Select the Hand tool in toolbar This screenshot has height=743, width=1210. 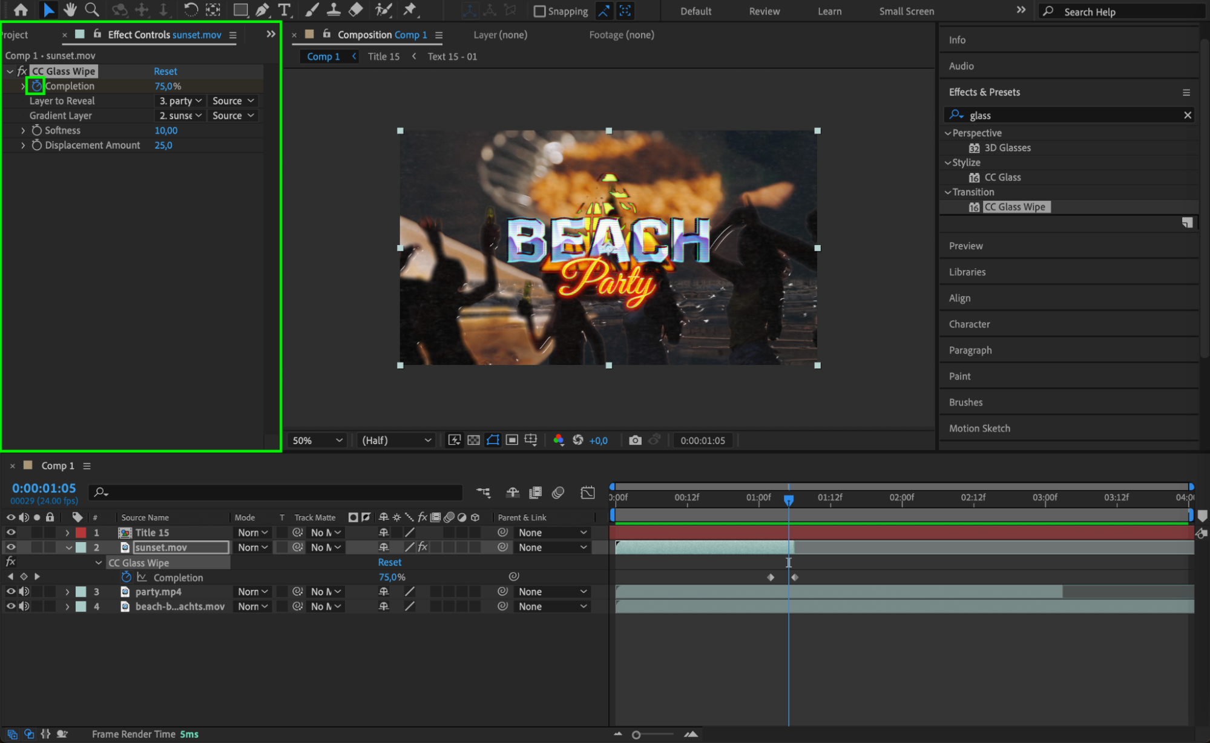point(70,10)
